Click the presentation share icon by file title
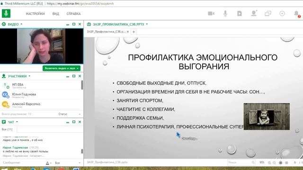303x170 pixels. point(89,24)
